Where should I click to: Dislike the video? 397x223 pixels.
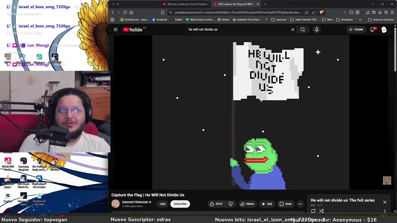(x=230, y=204)
